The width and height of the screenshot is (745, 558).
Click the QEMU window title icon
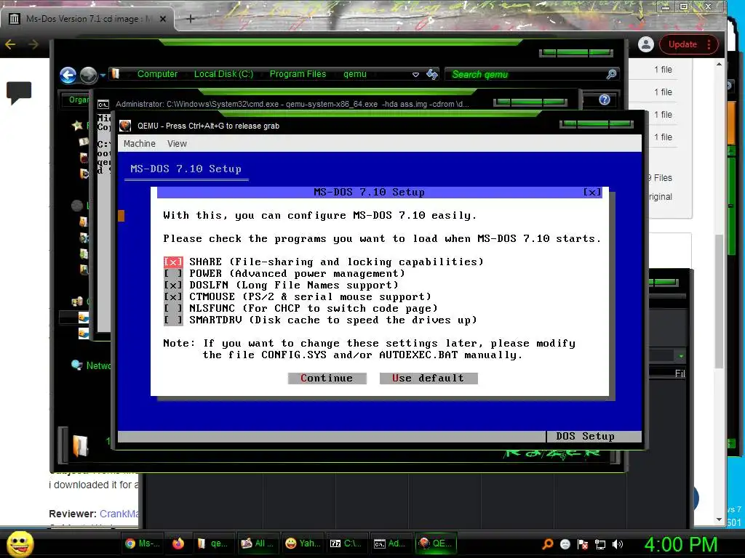point(125,126)
